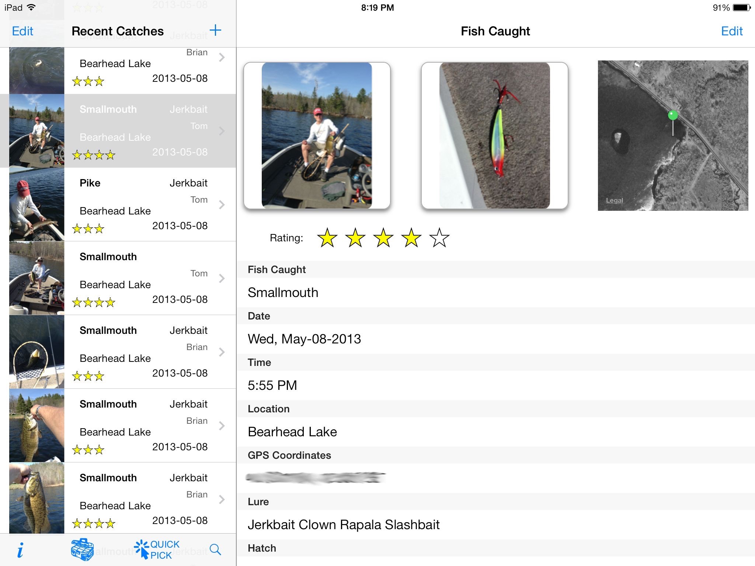
Task: Open the clown jerkbait lure photo
Action: [x=495, y=136]
